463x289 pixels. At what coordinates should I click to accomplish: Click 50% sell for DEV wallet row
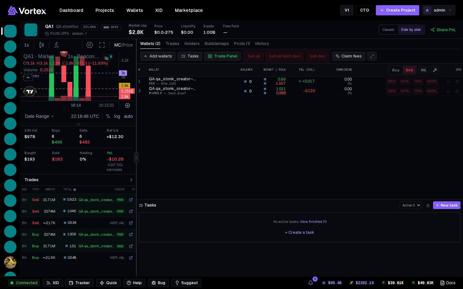405,82
